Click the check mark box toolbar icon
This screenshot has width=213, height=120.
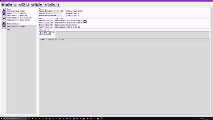(x=37, y=5)
